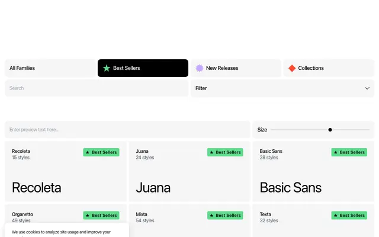Click the small Recoleta family name
379x237 pixels.
click(x=21, y=151)
